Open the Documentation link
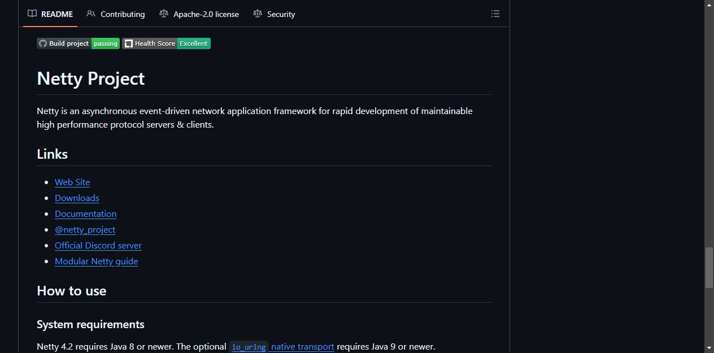The height and width of the screenshot is (353, 714). [x=86, y=213]
